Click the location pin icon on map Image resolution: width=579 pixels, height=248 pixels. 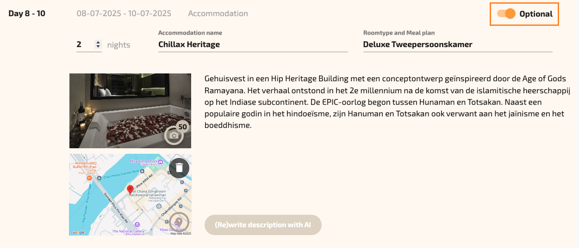tap(179, 222)
